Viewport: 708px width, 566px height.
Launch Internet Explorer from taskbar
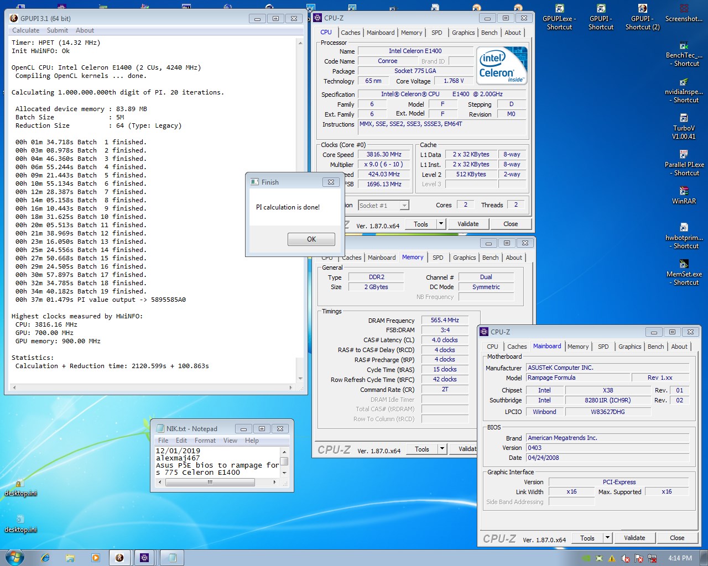click(x=45, y=558)
